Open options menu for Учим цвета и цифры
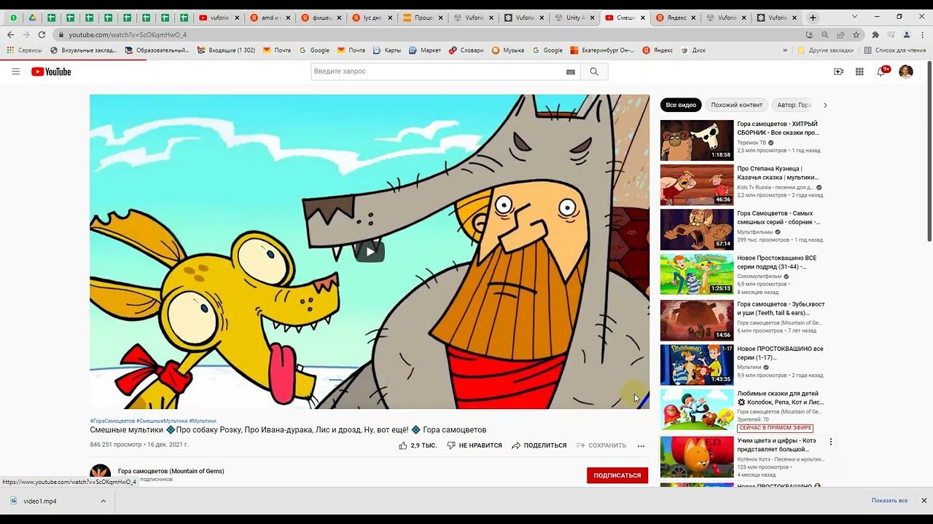The height and width of the screenshot is (524, 933). pos(830,442)
